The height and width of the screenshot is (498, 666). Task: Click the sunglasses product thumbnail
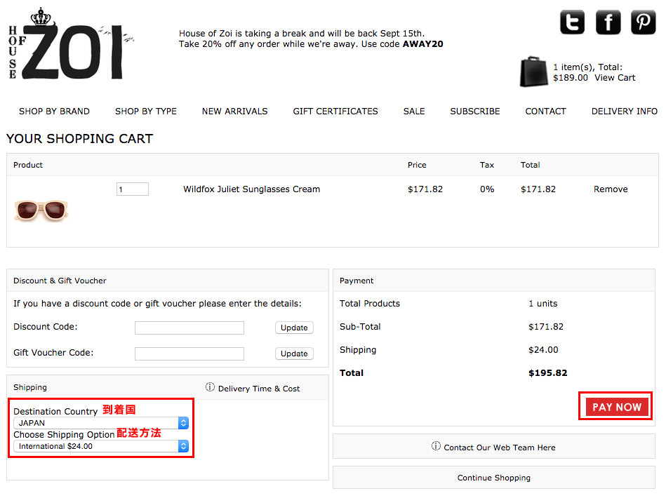coord(41,211)
